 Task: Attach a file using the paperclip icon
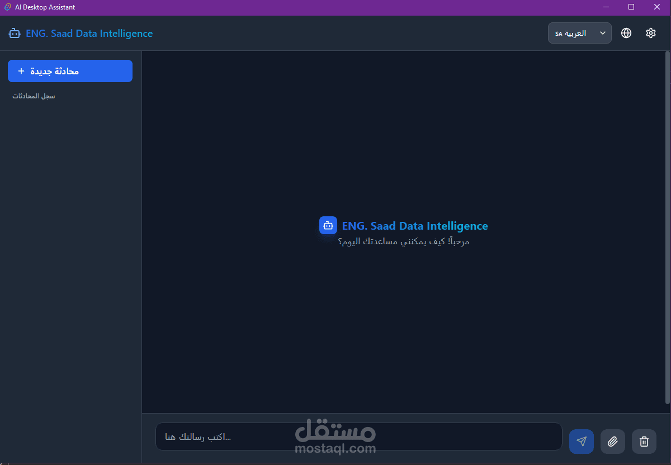tap(613, 442)
